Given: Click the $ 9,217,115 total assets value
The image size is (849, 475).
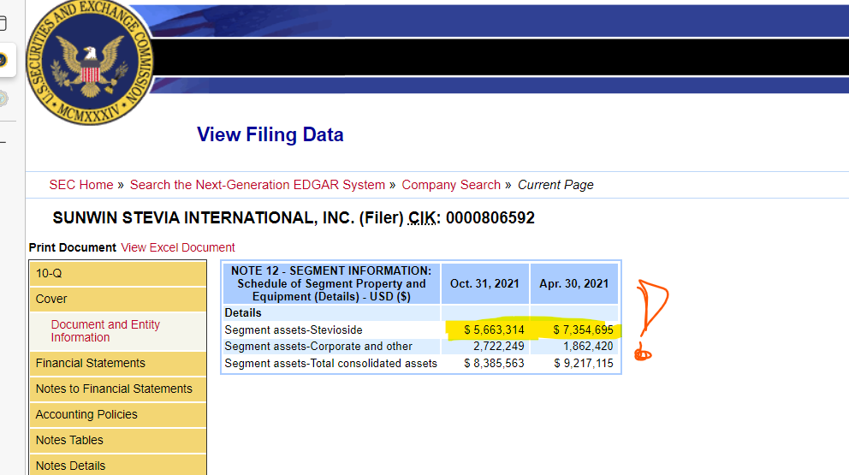Looking at the screenshot, I should pos(583,364).
